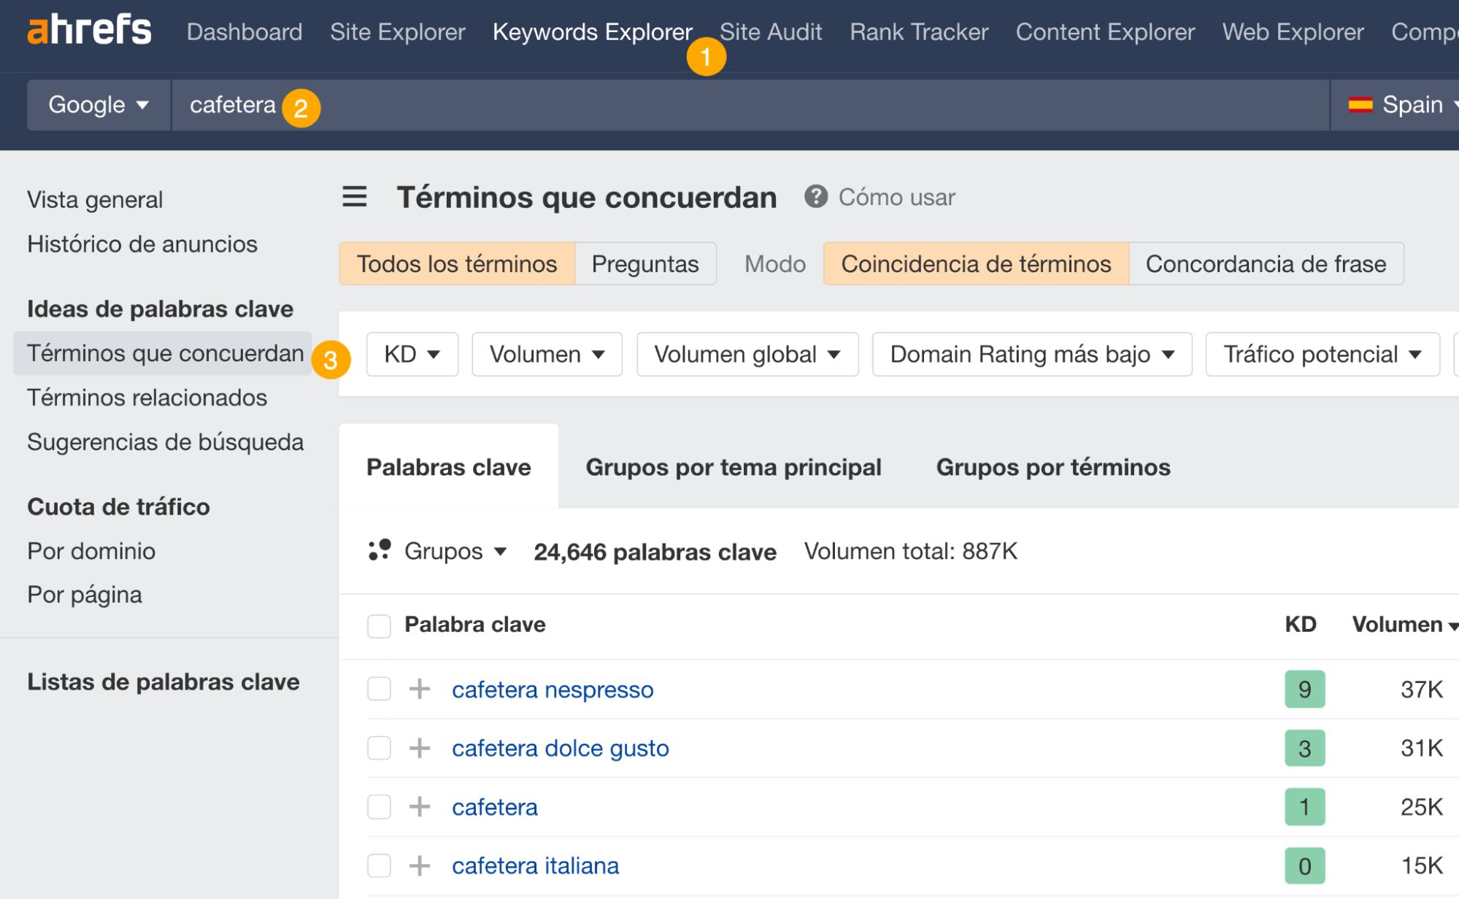Expand the Domain Rating más bajo filter
The width and height of the screenshot is (1459, 899).
click(x=1031, y=354)
